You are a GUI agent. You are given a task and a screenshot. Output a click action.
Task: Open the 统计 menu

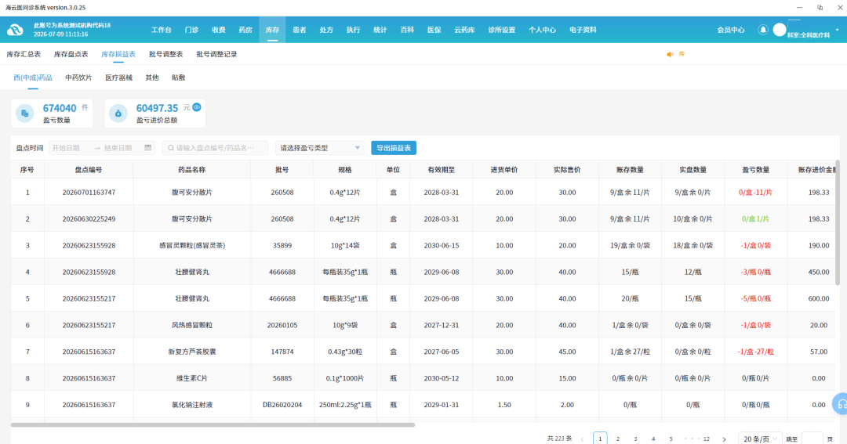380,30
